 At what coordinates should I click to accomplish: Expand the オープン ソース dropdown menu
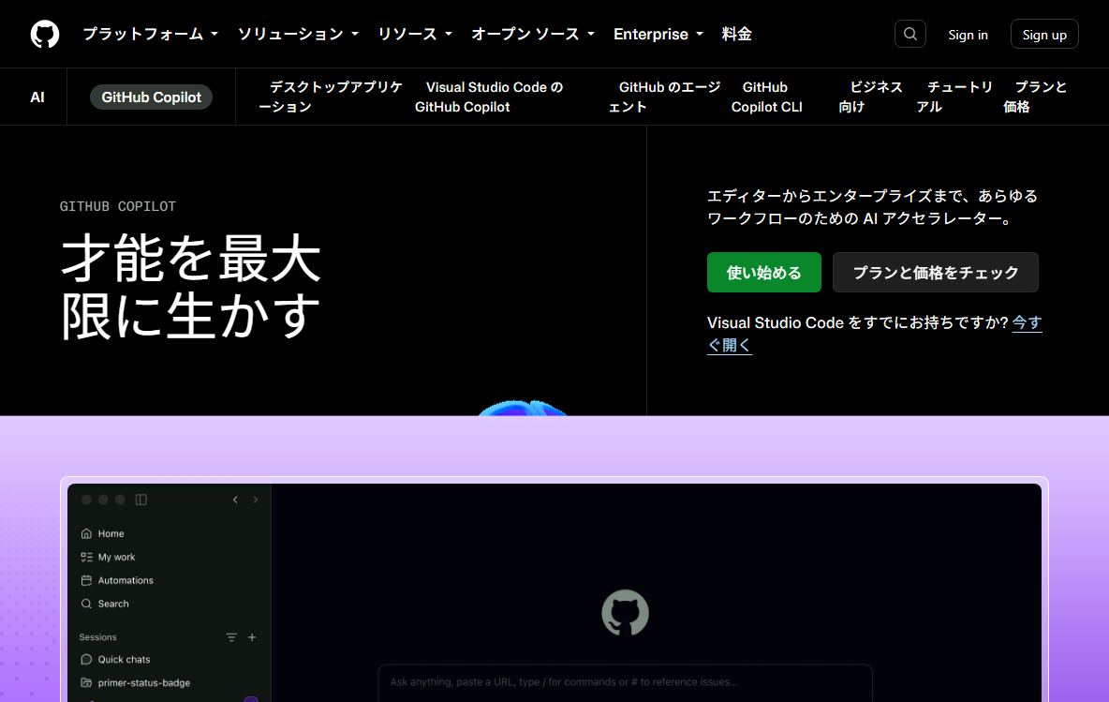[533, 34]
